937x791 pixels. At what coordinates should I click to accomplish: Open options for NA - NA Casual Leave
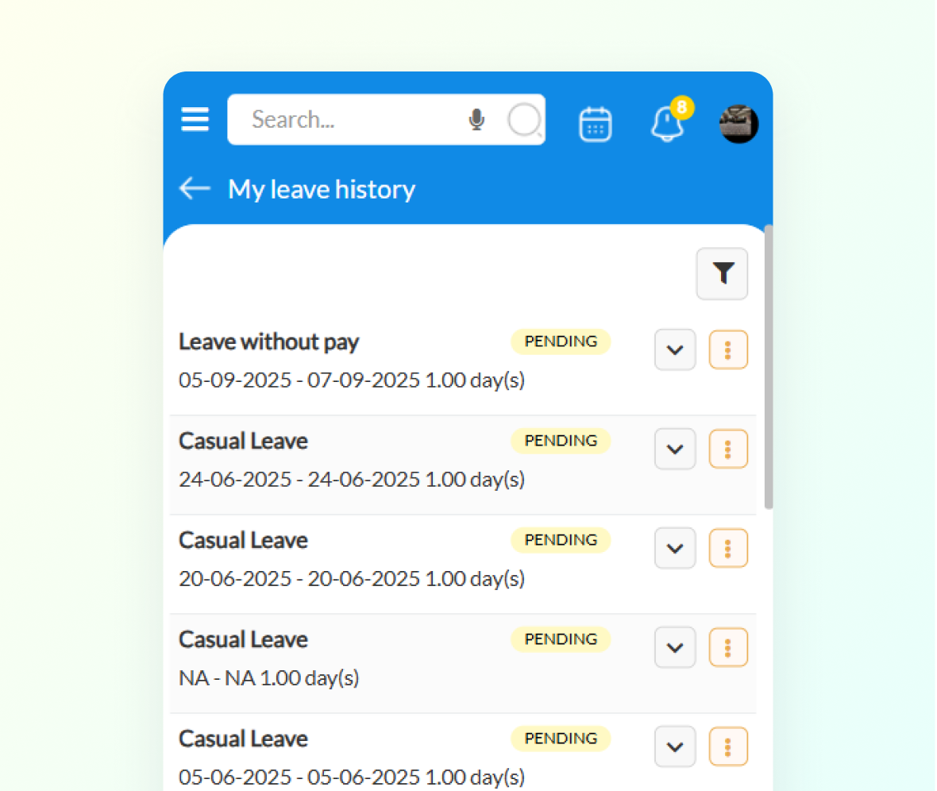click(x=728, y=647)
